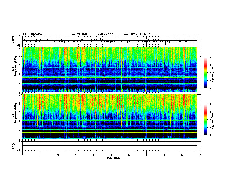Screen dimensions: 225x174
Task: Click the time axis tick label "4"
Action: 93,155
